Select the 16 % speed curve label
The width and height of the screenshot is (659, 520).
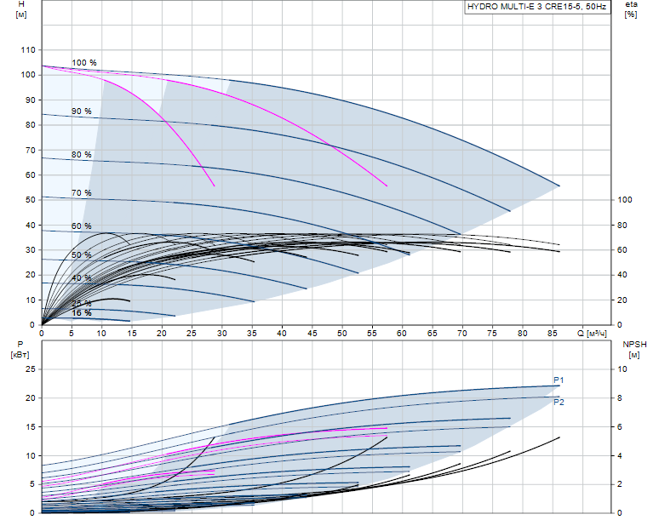82,313
